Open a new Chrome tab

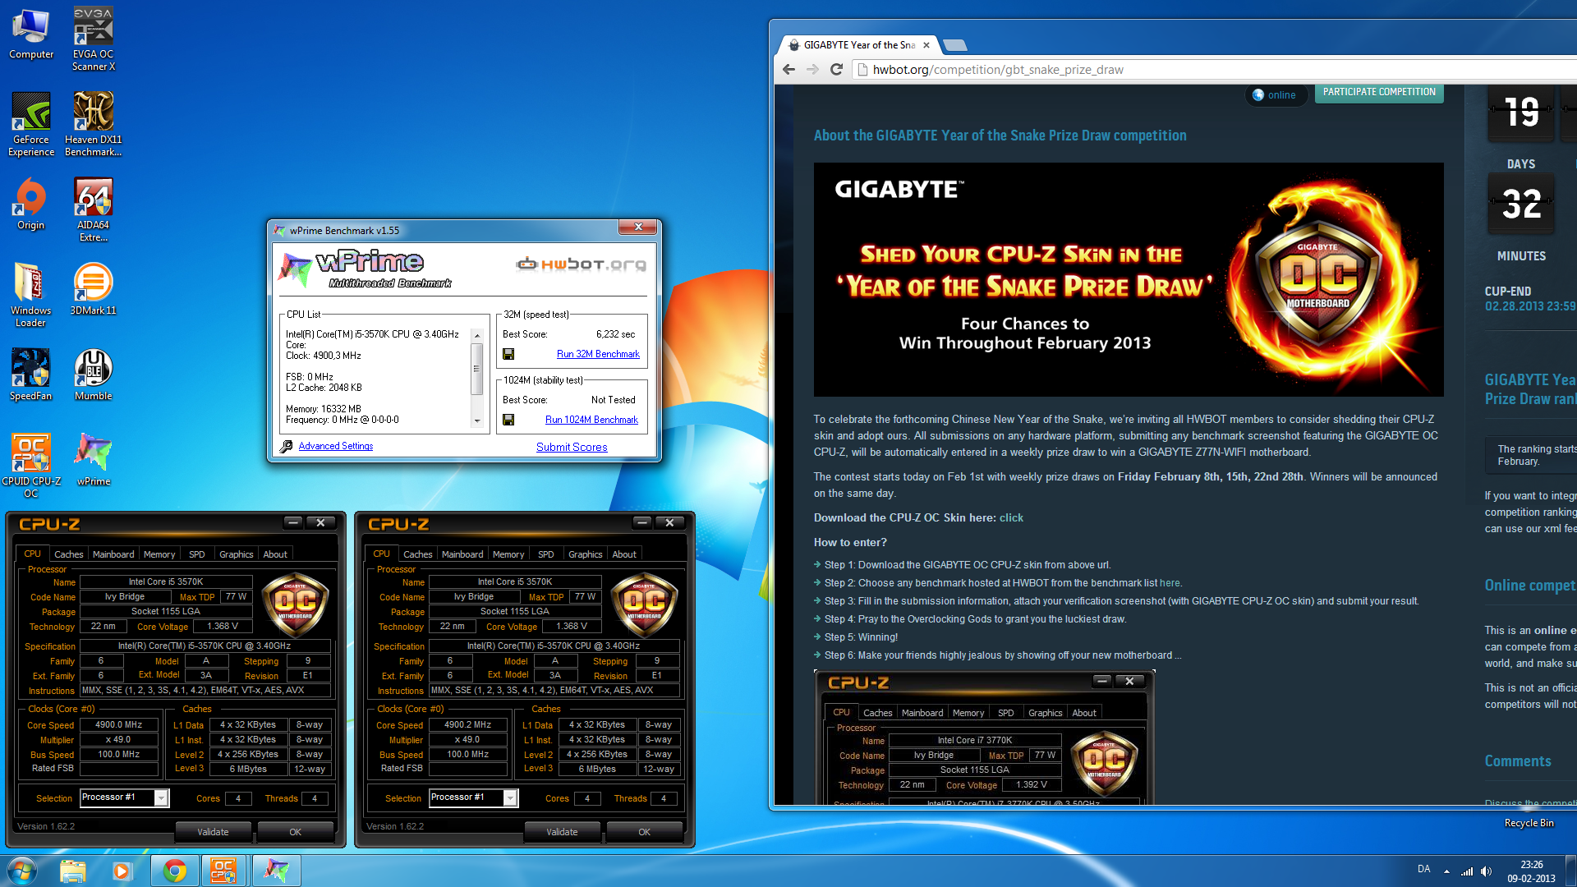point(955,45)
